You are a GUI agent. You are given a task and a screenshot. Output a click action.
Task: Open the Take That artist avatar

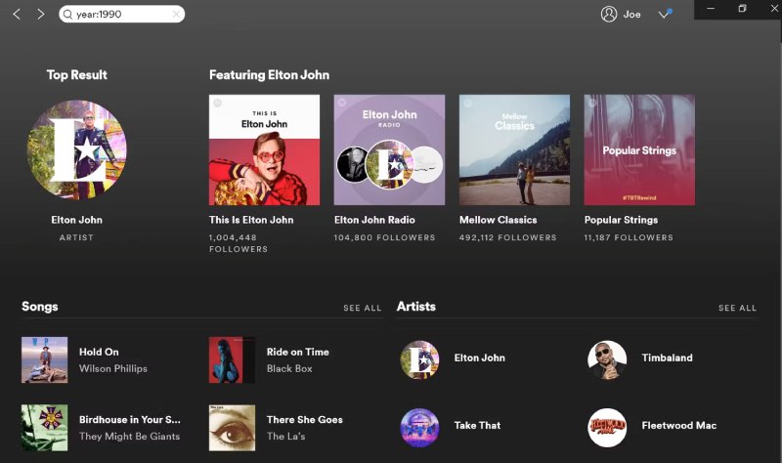click(x=419, y=428)
